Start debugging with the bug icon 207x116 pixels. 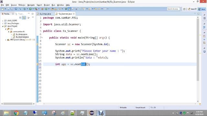pos(25,9)
